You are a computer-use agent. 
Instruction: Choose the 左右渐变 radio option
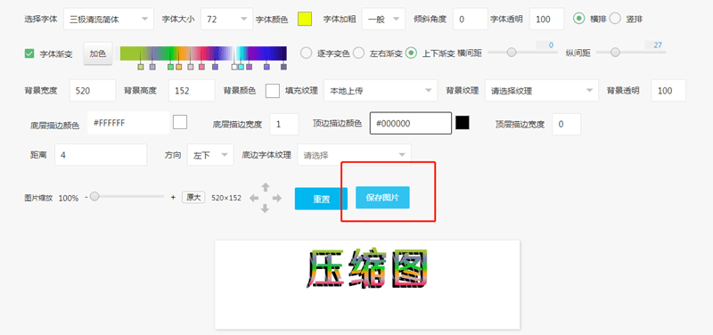click(x=359, y=53)
